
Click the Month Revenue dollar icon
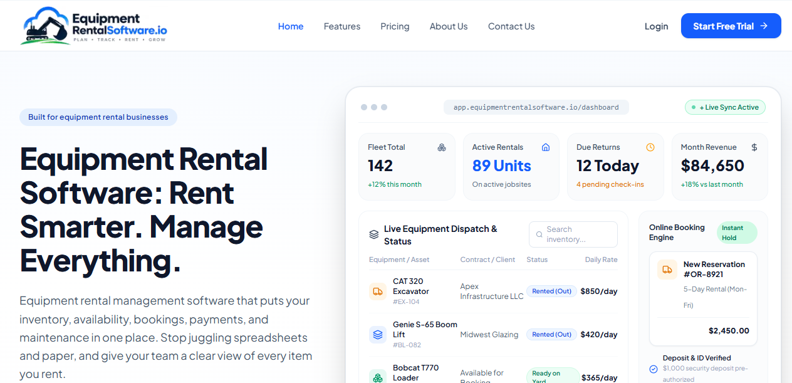click(754, 147)
